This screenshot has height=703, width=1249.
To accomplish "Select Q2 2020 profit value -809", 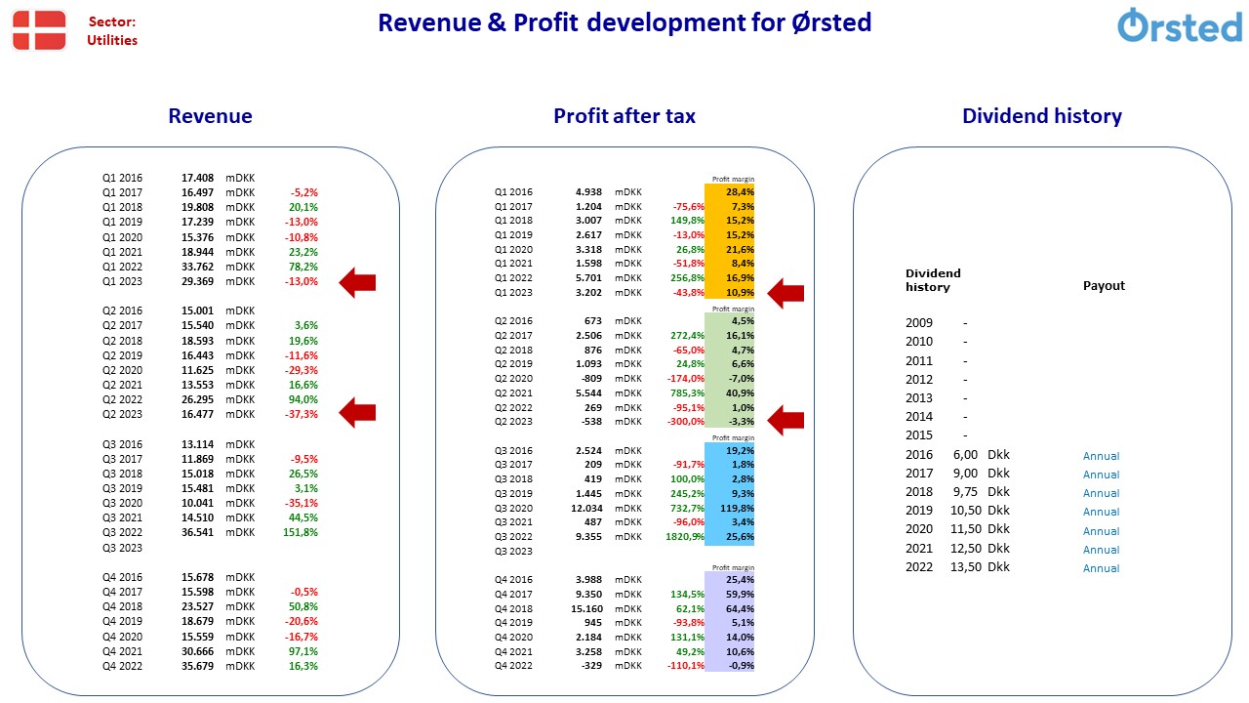I will [x=591, y=379].
